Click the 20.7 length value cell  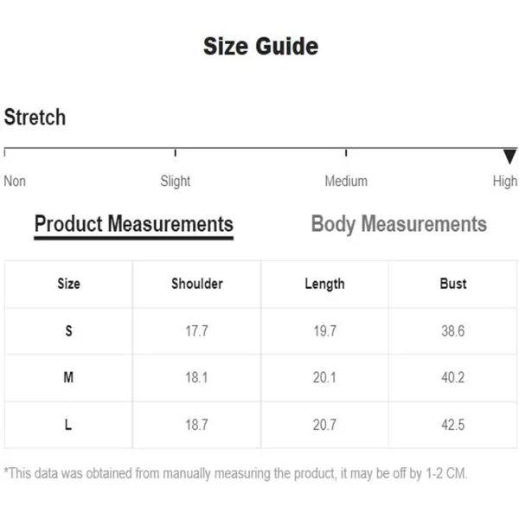click(x=324, y=425)
